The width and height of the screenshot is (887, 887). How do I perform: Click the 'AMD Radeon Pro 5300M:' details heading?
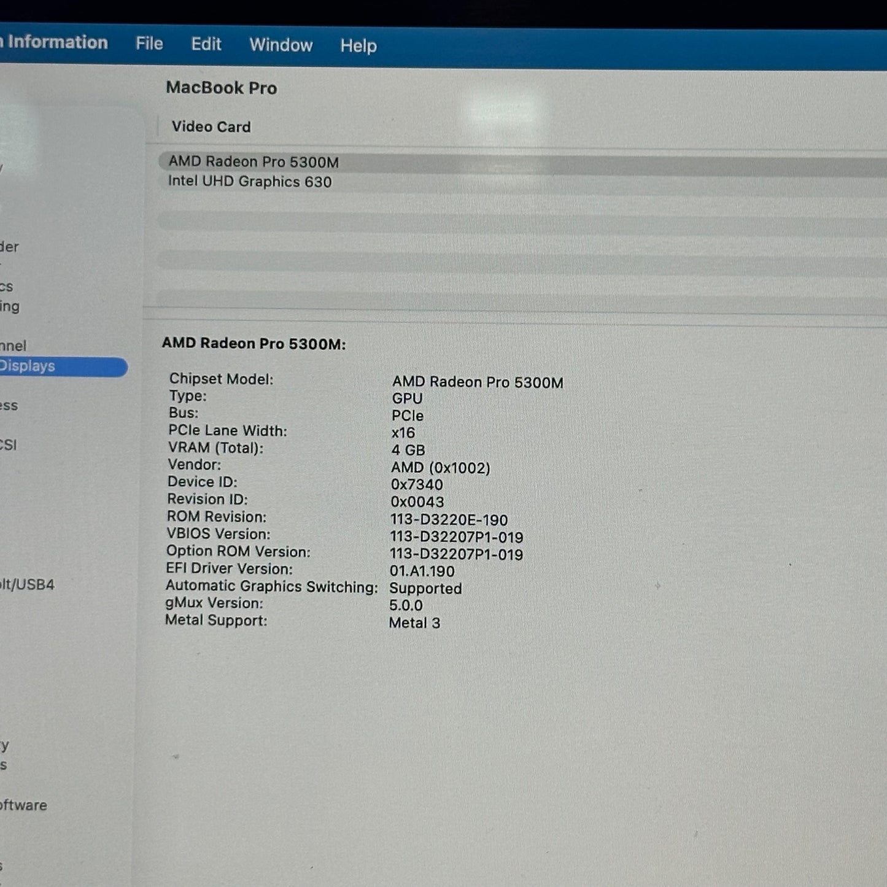254,344
